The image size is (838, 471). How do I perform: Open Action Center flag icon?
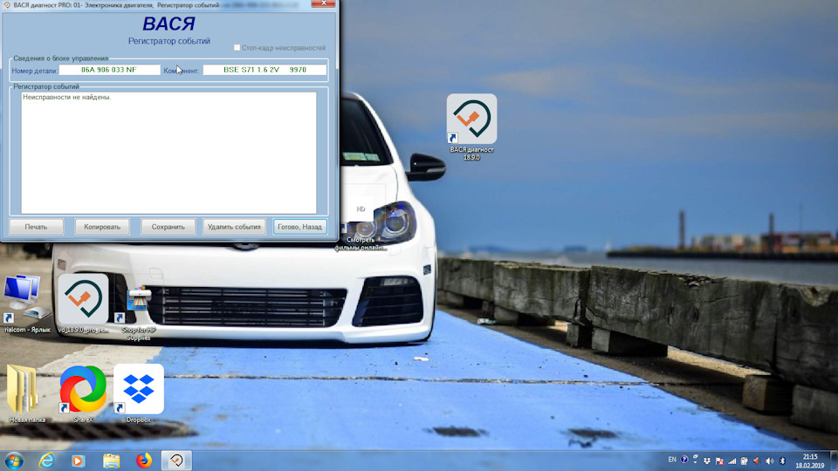[719, 461]
